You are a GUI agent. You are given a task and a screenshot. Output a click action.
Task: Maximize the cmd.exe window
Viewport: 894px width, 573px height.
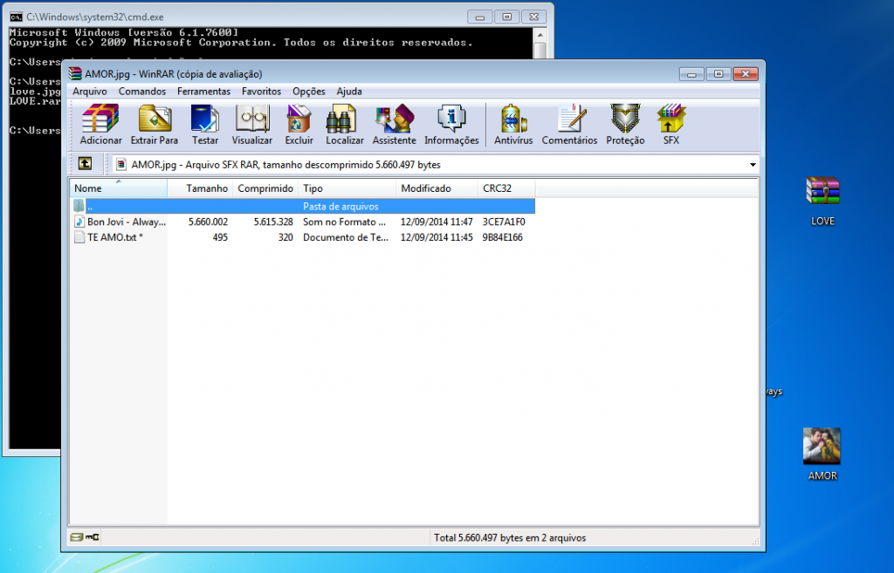pyautogui.click(x=506, y=17)
